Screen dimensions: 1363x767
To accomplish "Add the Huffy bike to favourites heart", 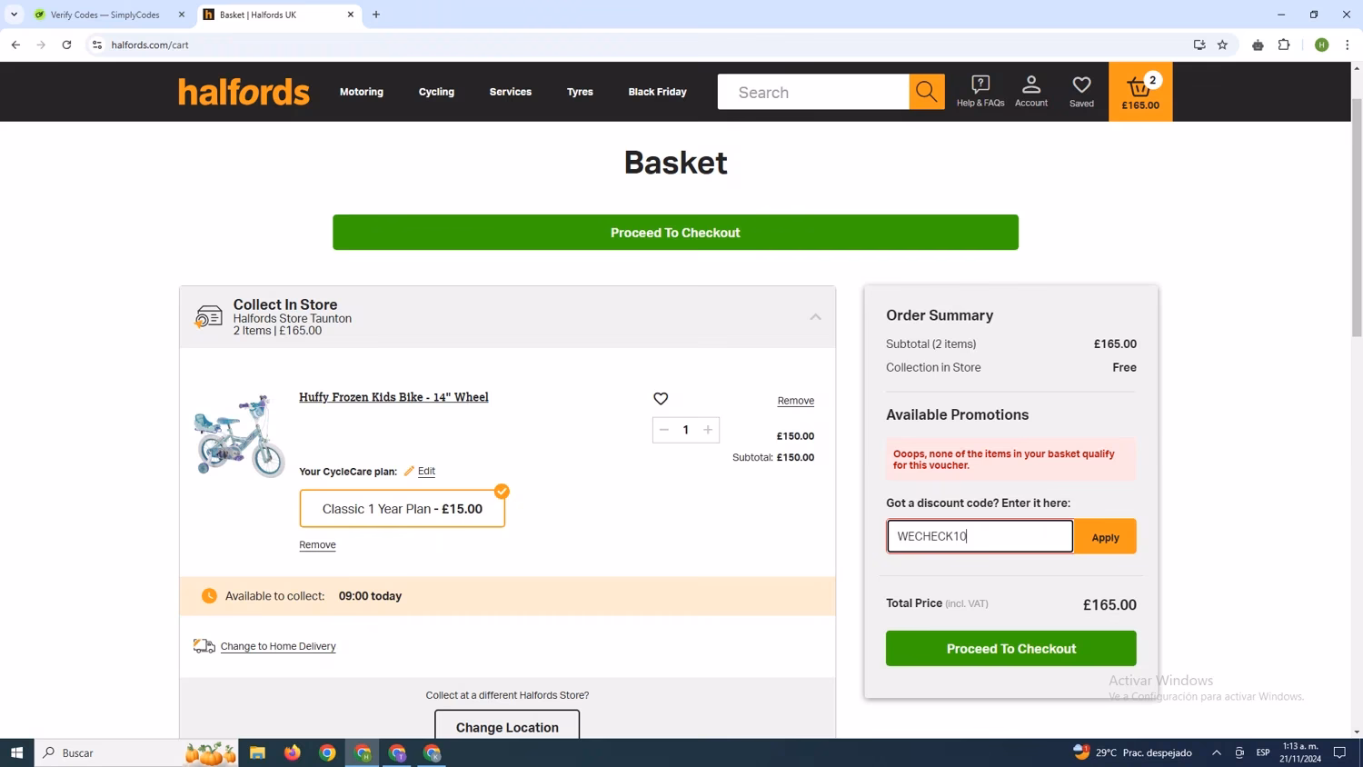I will click(661, 398).
